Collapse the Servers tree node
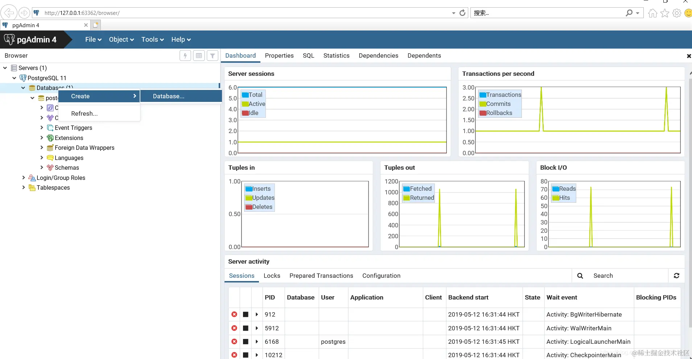This screenshot has width=692, height=359. tap(5, 68)
